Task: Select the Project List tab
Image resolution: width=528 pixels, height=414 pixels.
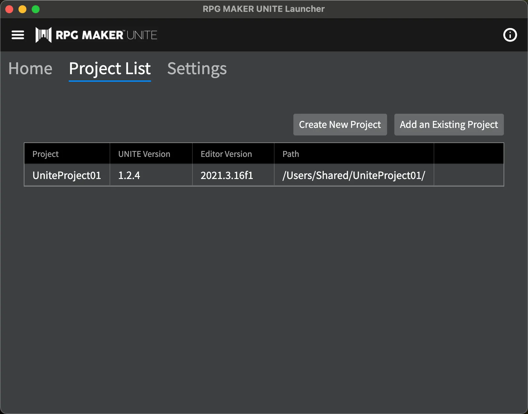Action: pyautogui.click(x=110, y=69)
